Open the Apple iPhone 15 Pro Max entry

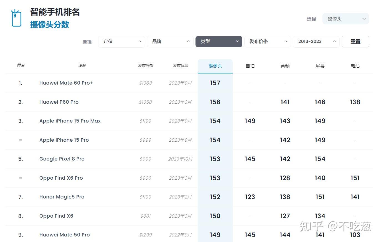(70, 121)
